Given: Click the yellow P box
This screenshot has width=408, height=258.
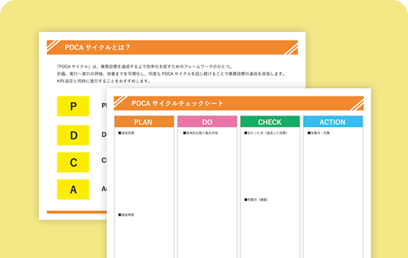Looking at the screenshot, I should 73,106.
